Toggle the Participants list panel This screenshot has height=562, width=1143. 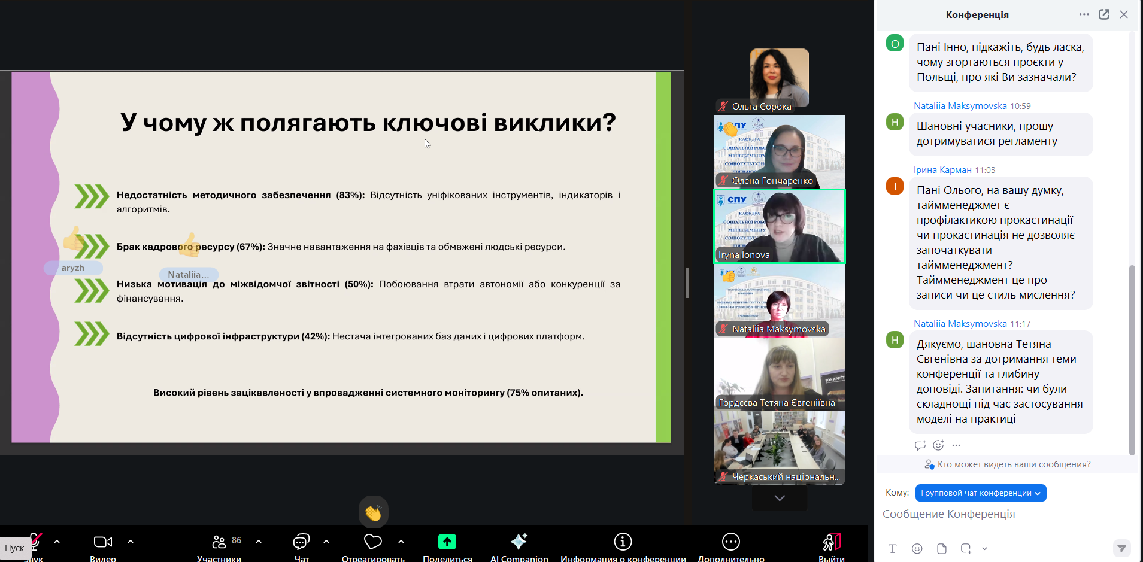click(219, 542)
